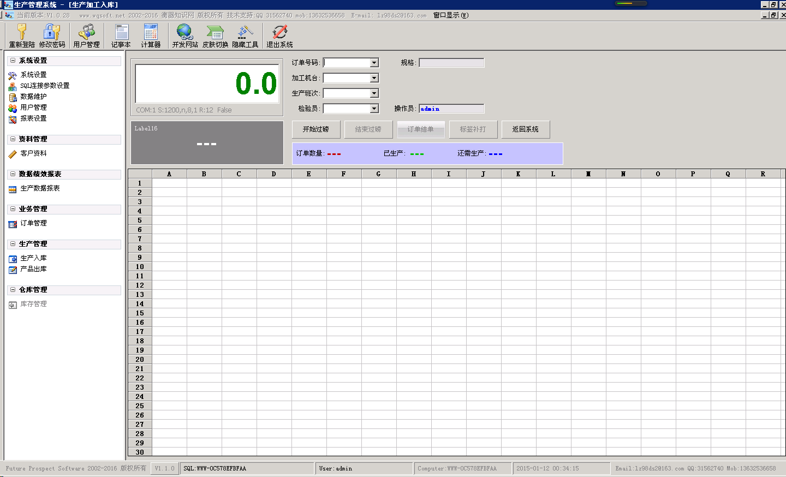
Task: Click status bar V1.1.0 version
Action: click(165, 468)
